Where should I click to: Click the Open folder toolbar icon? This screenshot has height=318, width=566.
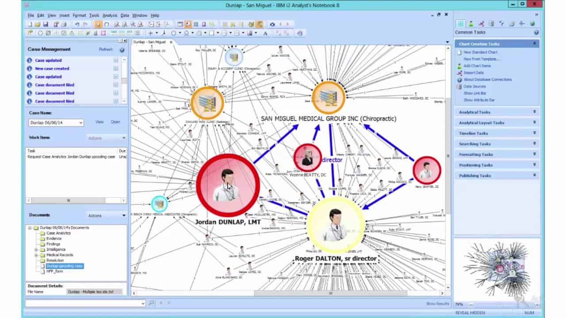click(x=38, y=24)
